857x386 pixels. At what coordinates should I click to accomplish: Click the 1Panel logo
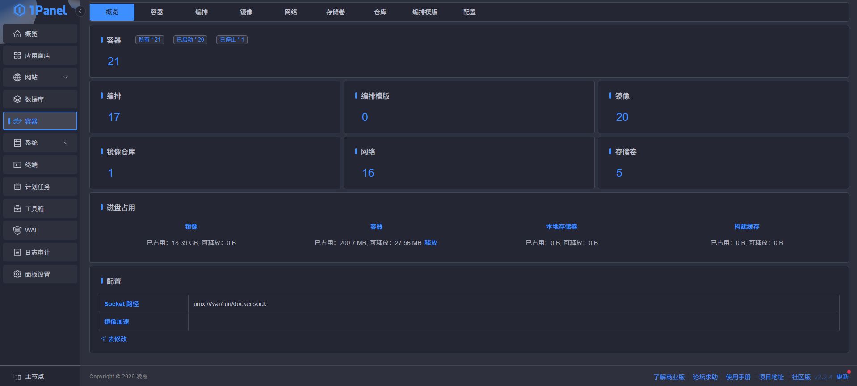coord(40,10)
